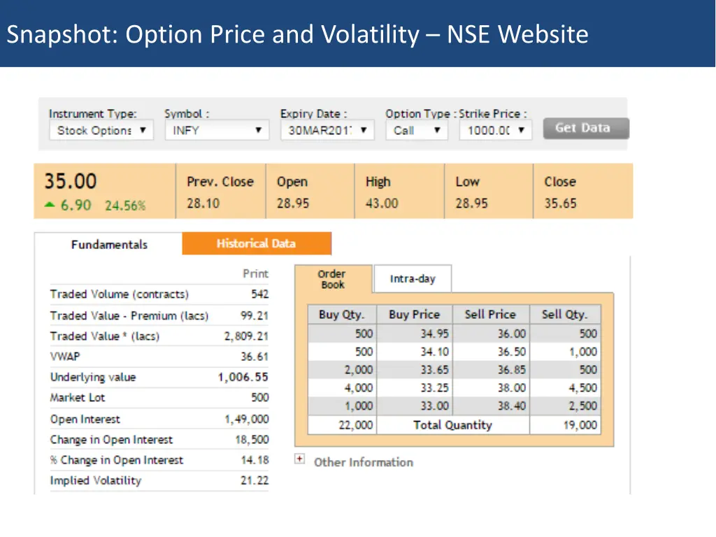Click the Sell Qty. column header
This screenshot has height=537, width=716.
pos(564,315)
